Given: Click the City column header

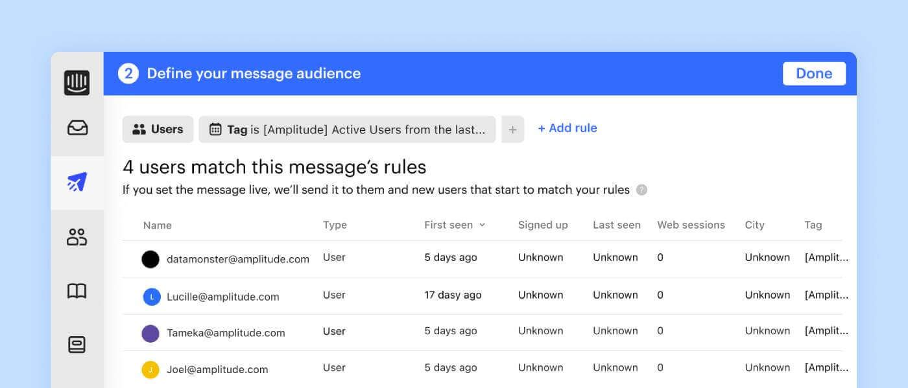Looking at the screenshot, I should tap(754, 225).
